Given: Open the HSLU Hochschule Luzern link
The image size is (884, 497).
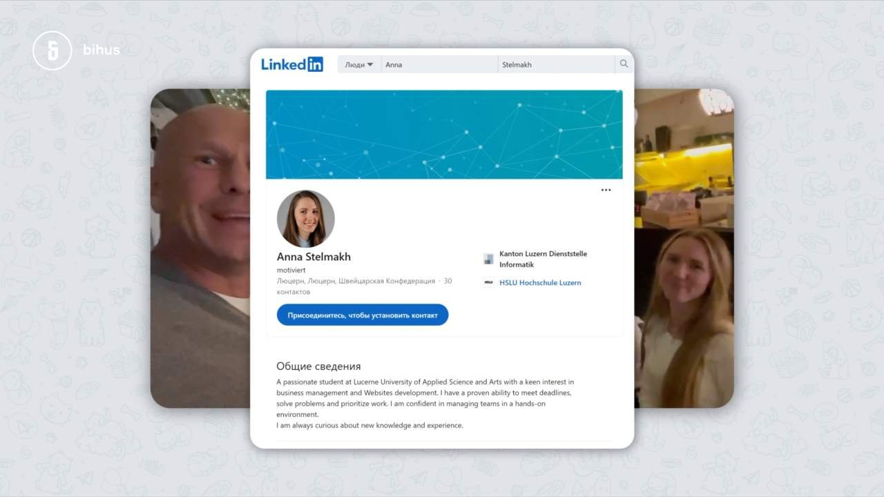Looking at the screenshot, I should [540, 282].
